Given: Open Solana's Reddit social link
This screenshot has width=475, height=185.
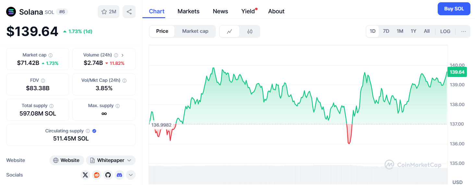Looking at the screenshot, I should pos(96,175).
